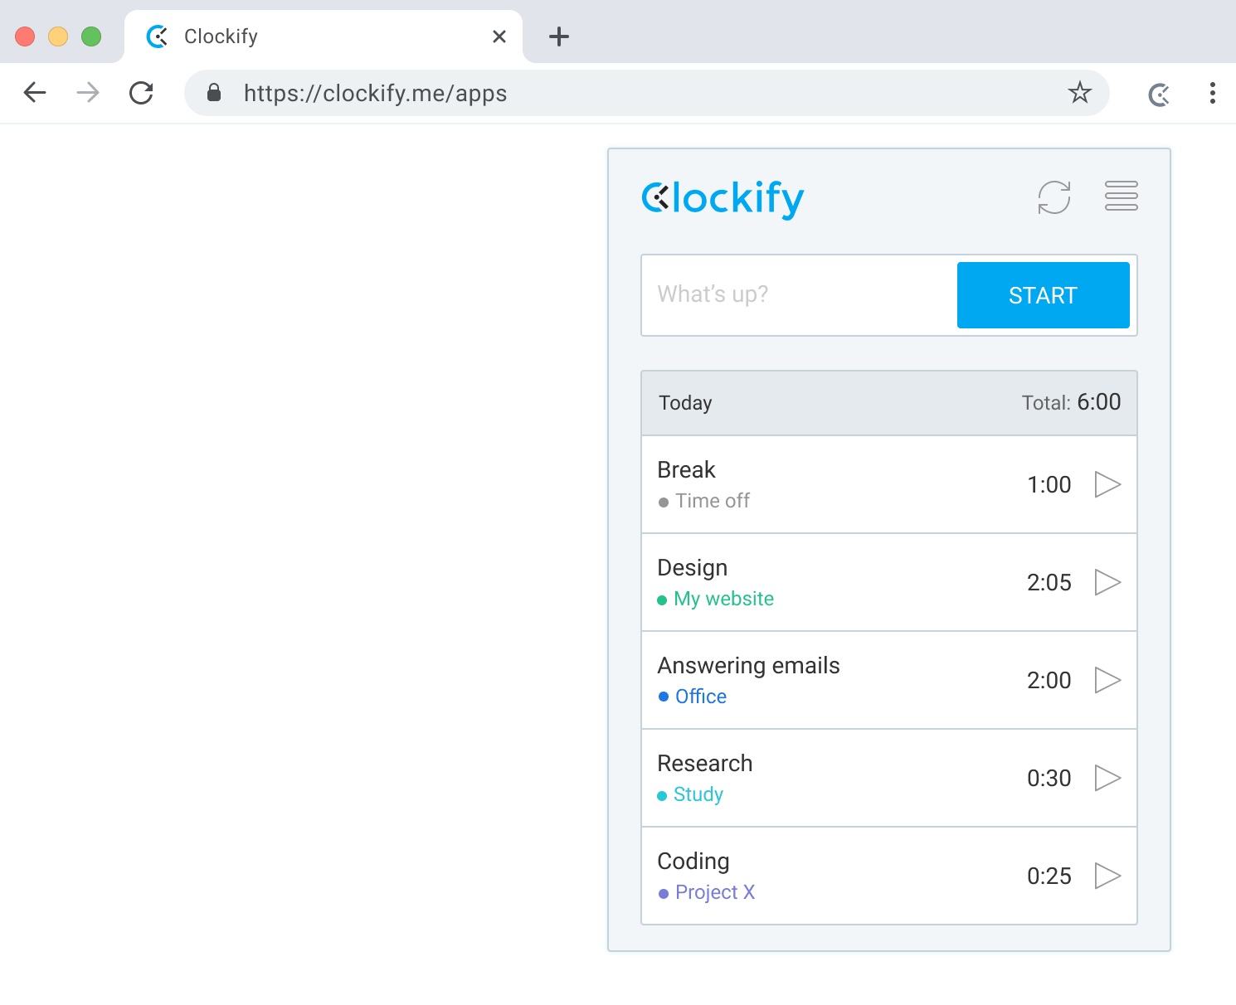The image size is (1236, 1005).
Task: Click the Clockify extension icon in toolbar
Action: (1159, 95)
